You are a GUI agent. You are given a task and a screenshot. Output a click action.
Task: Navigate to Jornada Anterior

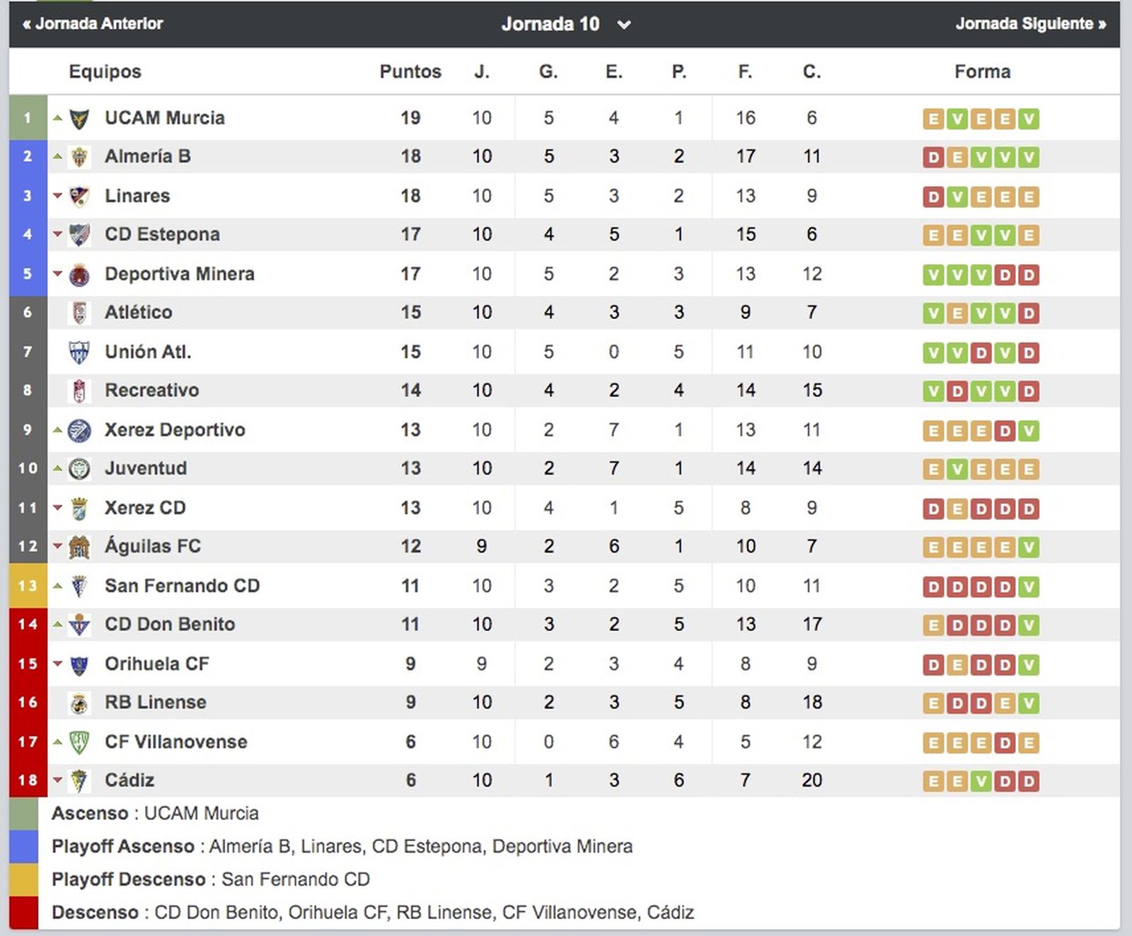pos(91,22)
